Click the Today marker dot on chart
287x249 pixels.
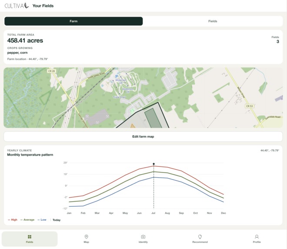pos(154,164)
